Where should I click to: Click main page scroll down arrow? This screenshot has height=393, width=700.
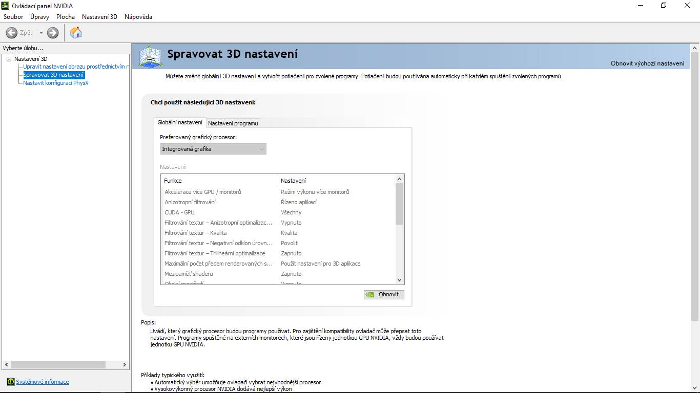pos(695,388)
